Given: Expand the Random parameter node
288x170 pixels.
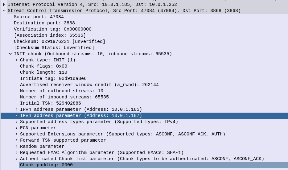Looking at the screenshot, I should (17, 147).
